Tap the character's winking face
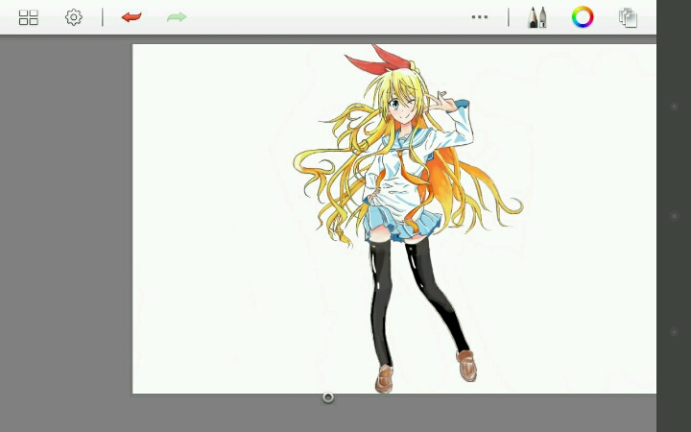Screen dimensions: 691x432 (x=403, y=108)
